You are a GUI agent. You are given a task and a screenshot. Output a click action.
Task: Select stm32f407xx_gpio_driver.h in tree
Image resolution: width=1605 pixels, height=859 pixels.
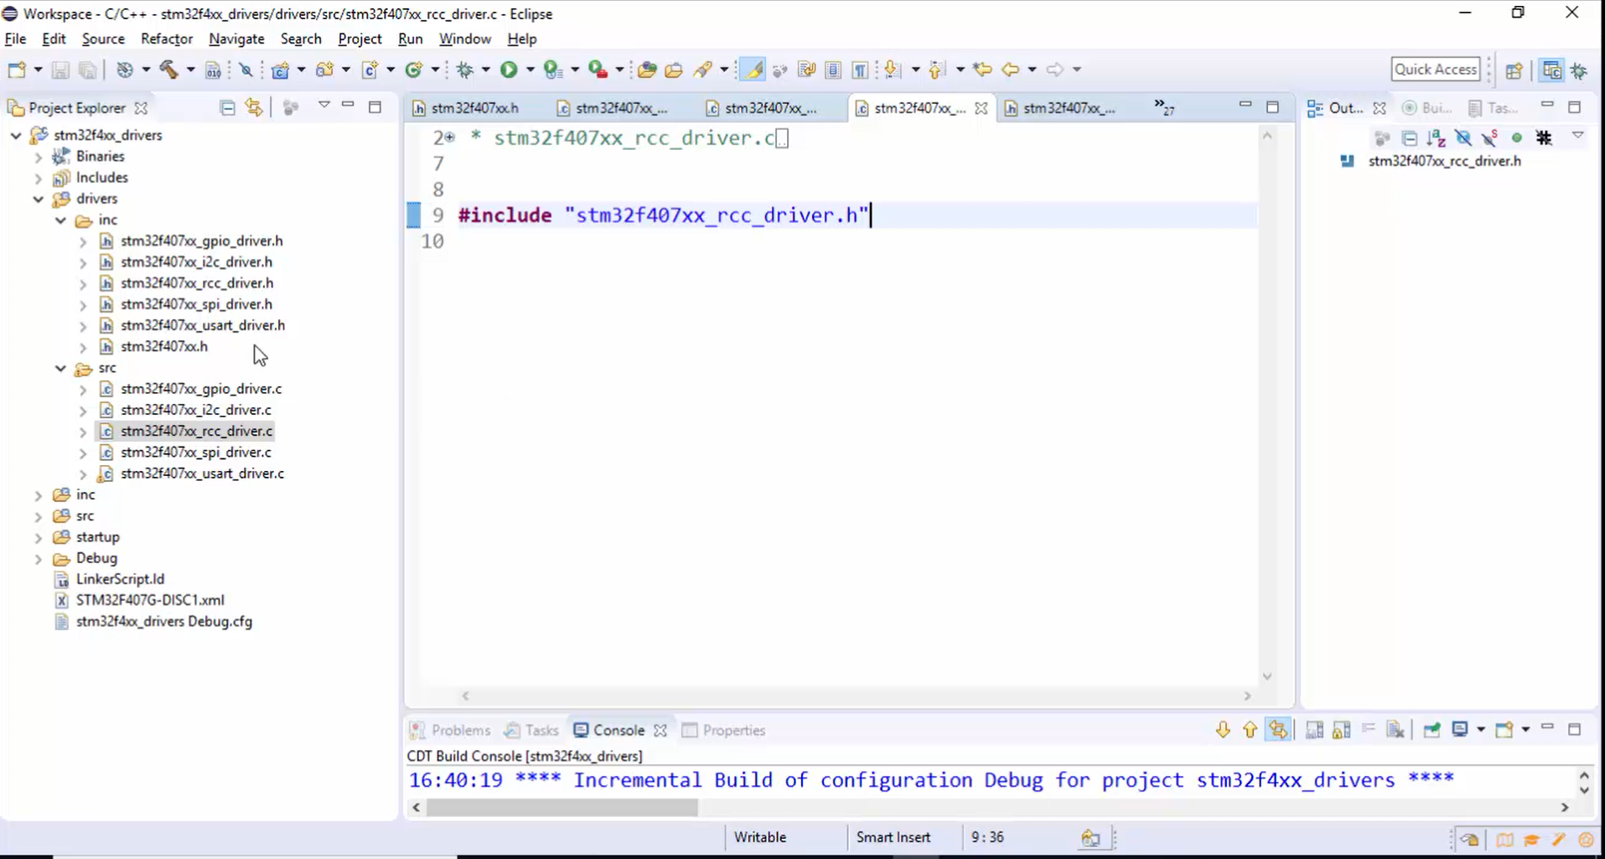pos(201,241)
